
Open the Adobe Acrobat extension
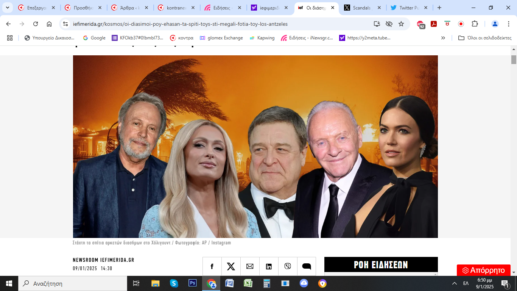click(434, 24)
